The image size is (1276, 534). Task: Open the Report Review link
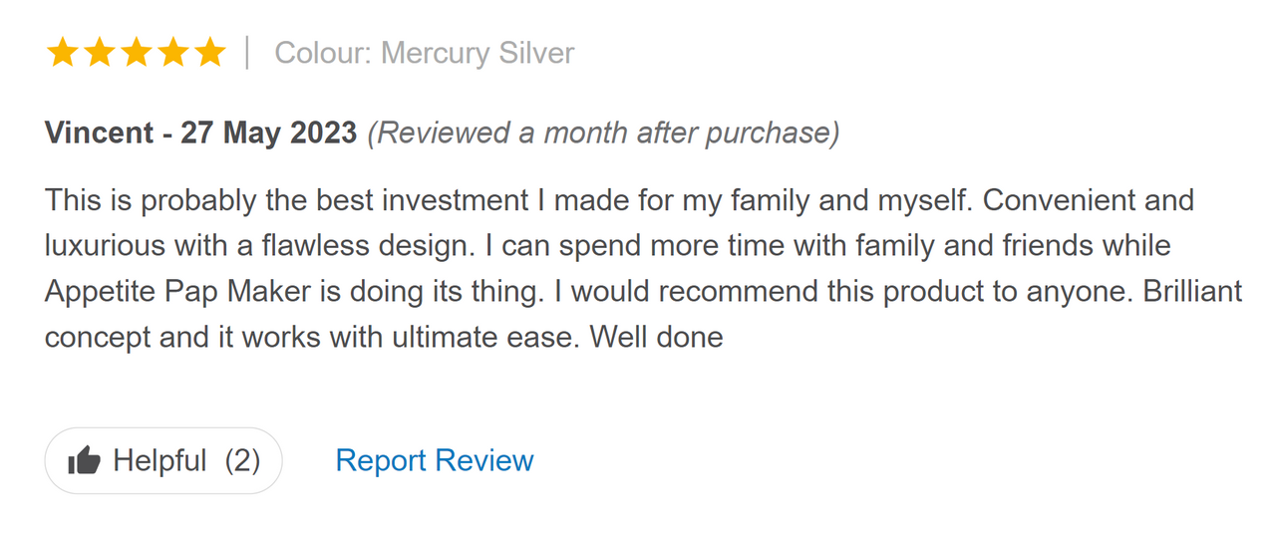point(435,461)
